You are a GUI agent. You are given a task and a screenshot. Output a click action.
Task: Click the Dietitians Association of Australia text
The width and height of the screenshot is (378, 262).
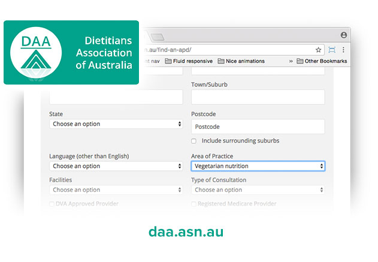click(104, 53)
